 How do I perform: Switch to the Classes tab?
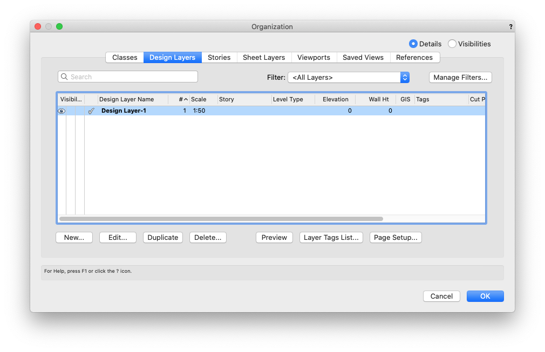(125, 58)
